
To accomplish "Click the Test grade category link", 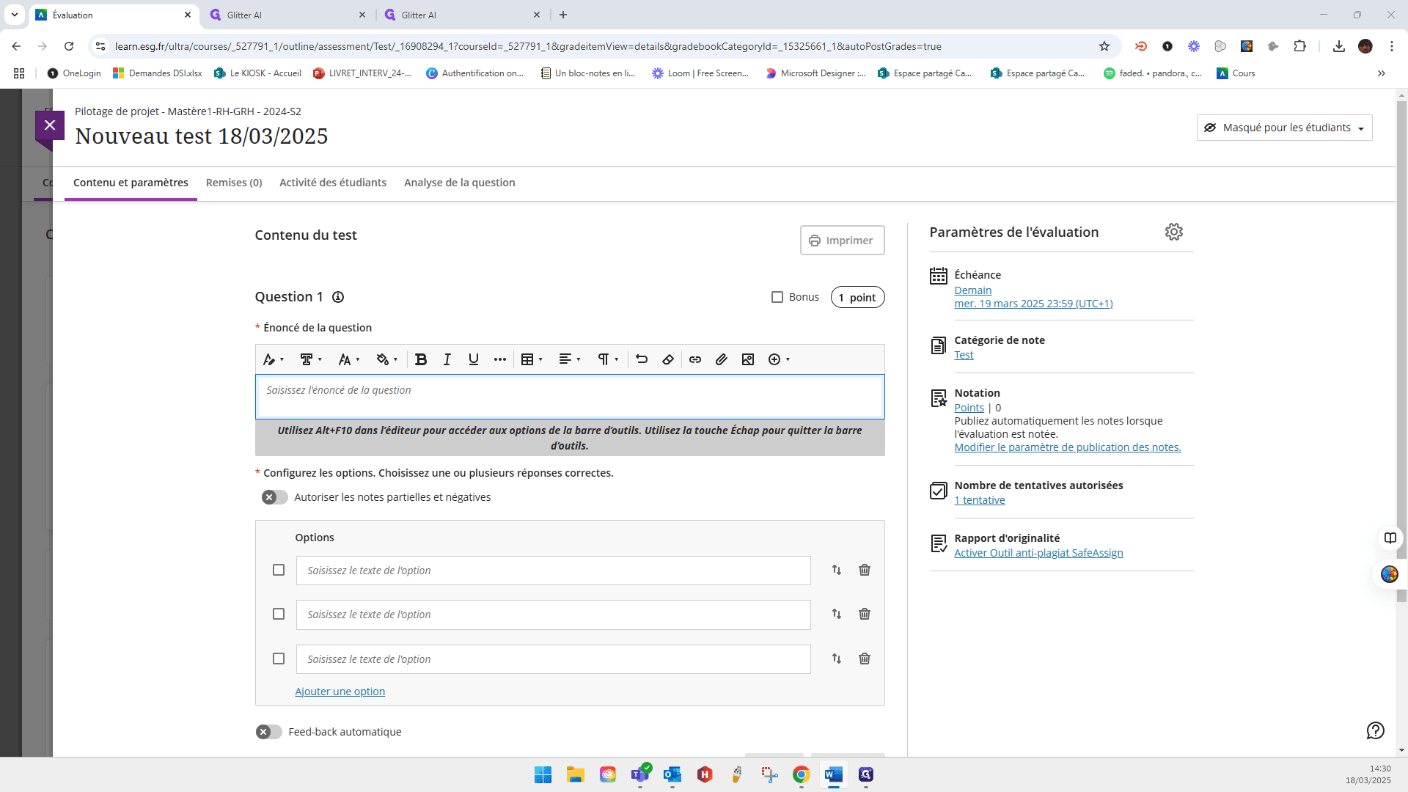I will click(x=964, y=355).
